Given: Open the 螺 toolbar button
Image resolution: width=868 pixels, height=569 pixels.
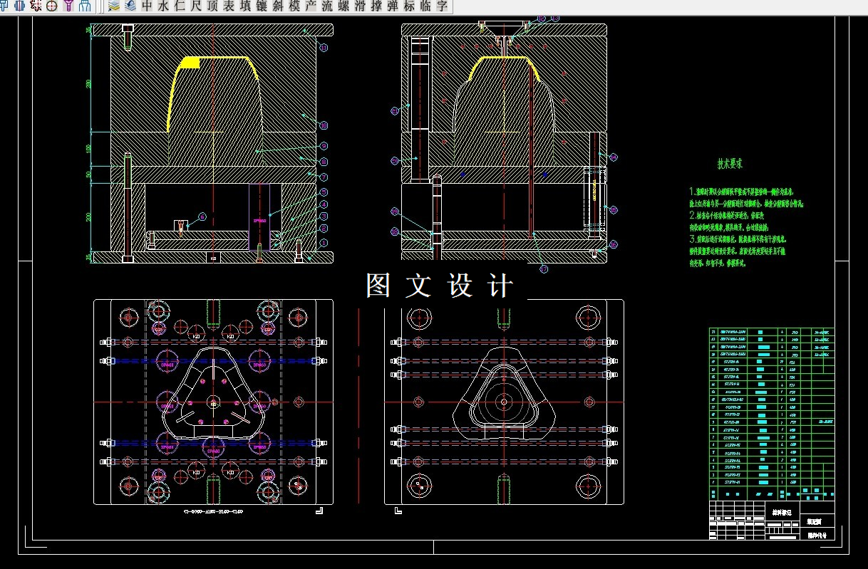Looking at the screenshot, I should [343, 6].
